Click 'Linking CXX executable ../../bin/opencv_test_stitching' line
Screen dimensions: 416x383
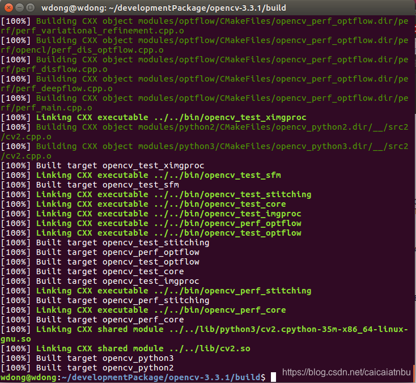[156, 194]
